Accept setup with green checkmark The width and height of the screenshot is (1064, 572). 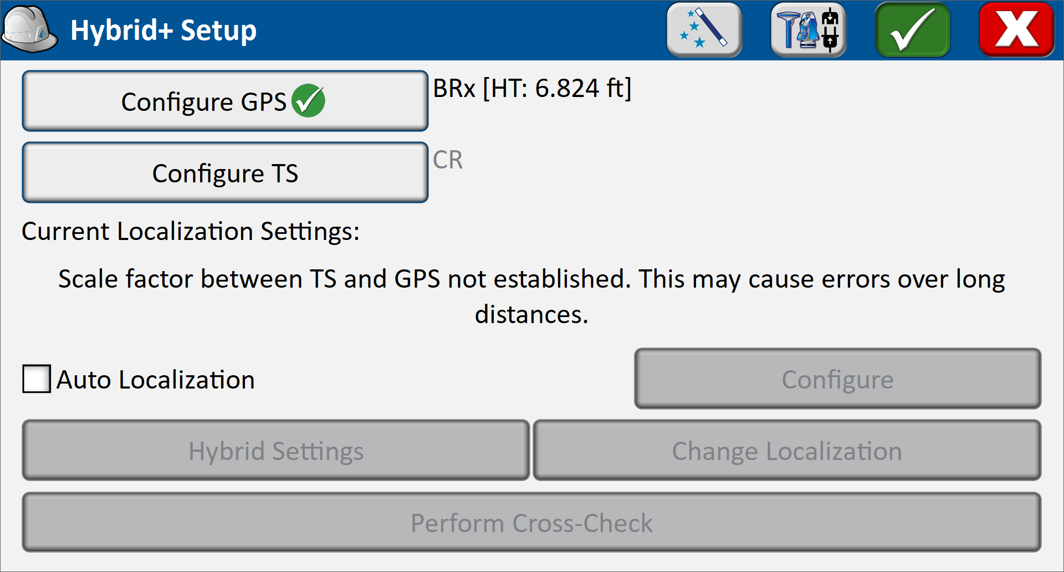pyautogui.click(x=913, y=30)
